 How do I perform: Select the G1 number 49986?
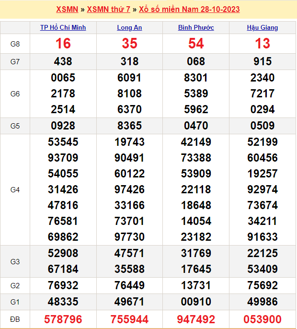pyautogui.click(x=262, y=302)
